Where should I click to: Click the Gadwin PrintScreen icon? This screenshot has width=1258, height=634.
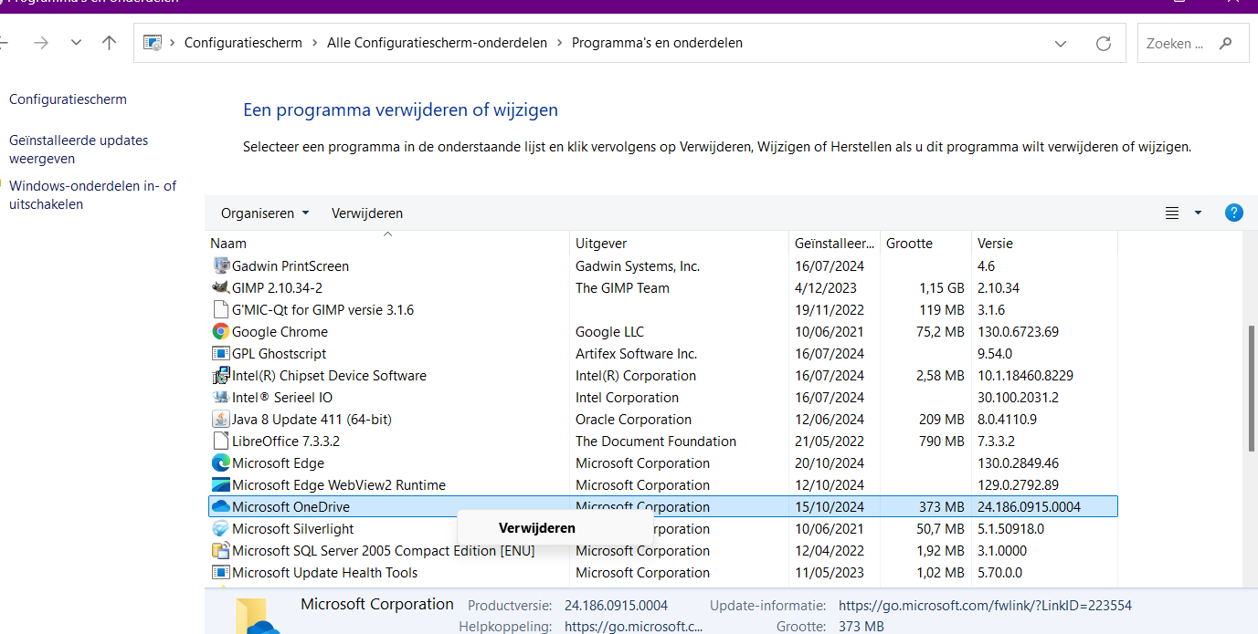coord(220,266)
